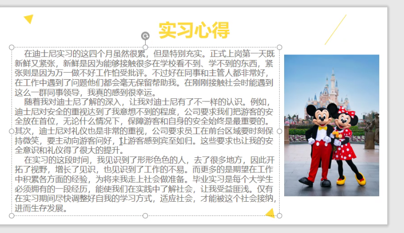Viewport: 404px width, 233px height.
Task: Click the bottom-middle resize handle of text box
Action: click(145, 216)
